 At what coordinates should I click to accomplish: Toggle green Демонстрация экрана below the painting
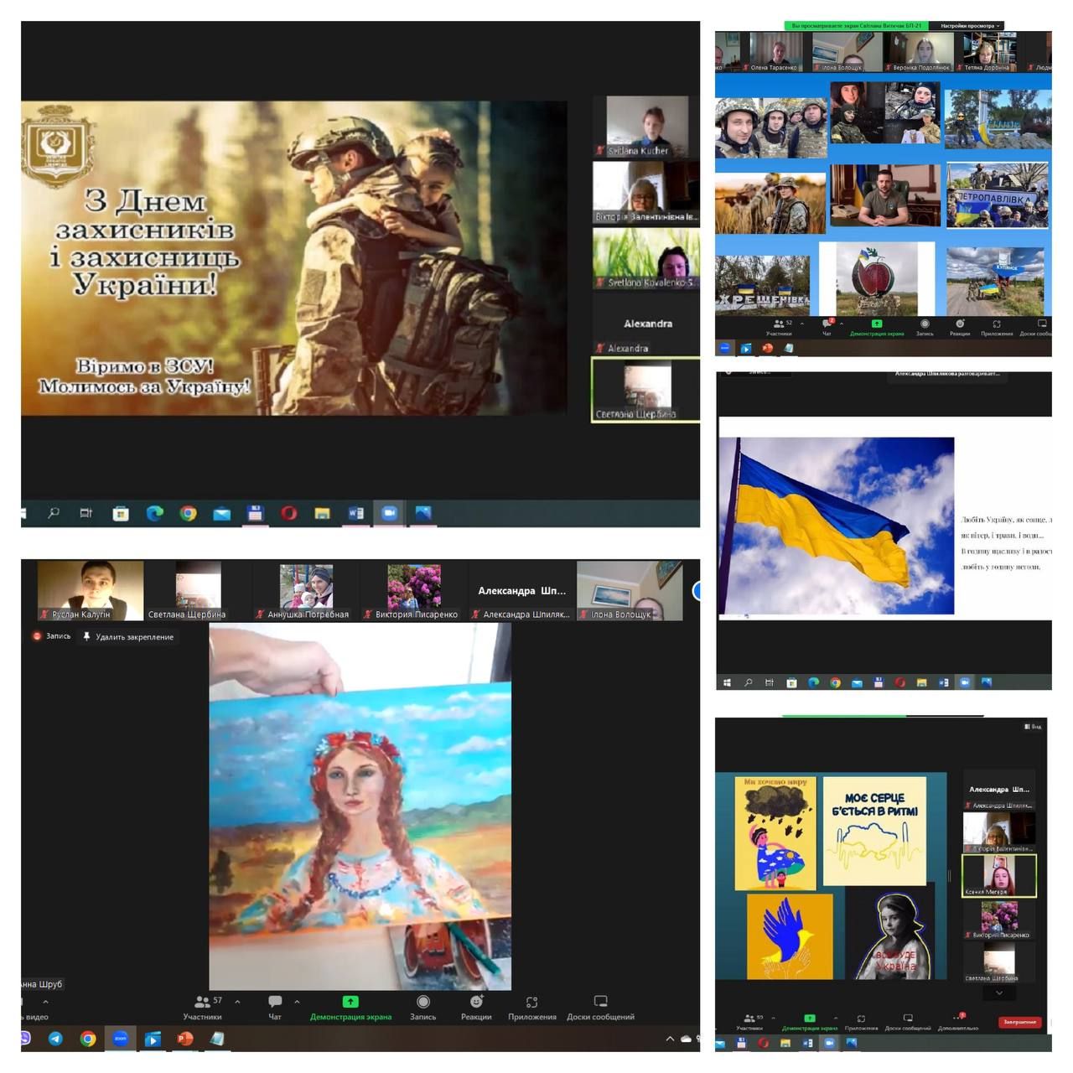click(350, 1006)
